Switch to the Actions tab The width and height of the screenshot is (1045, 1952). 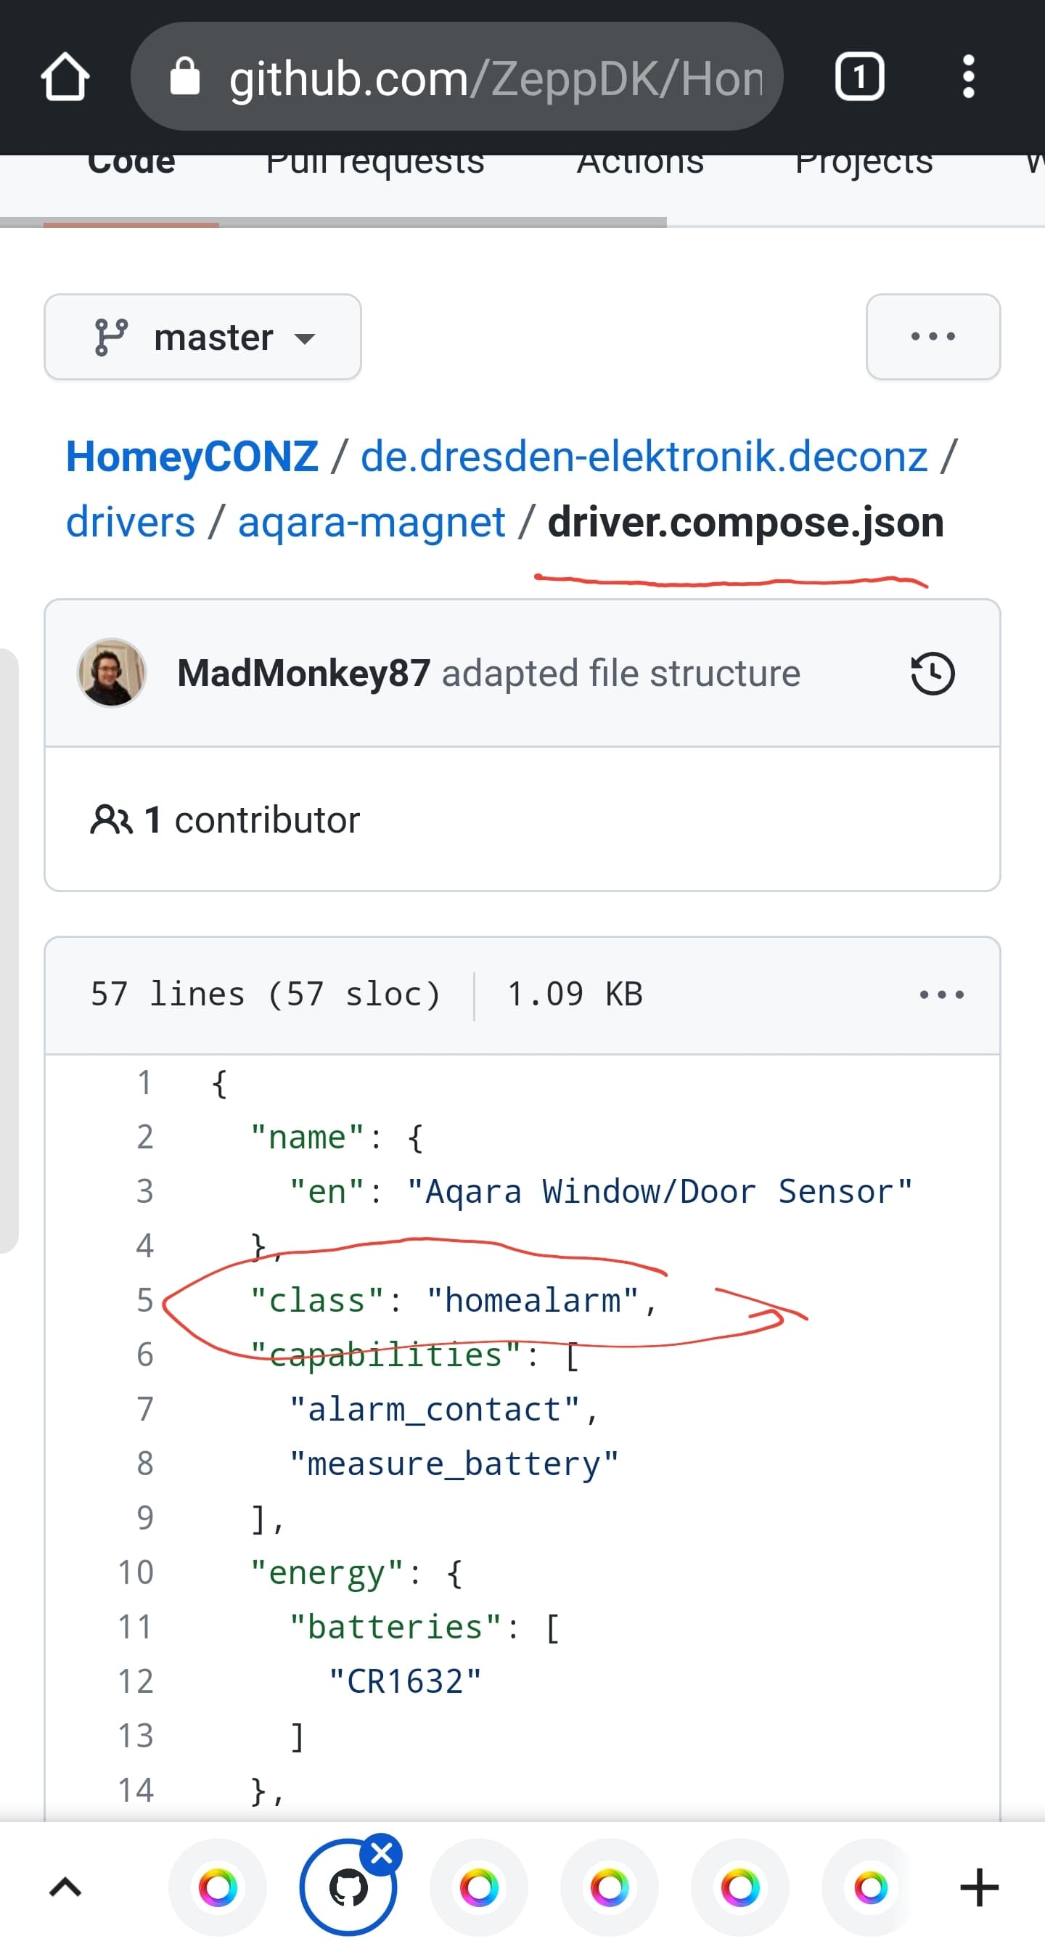coord(640,162)
